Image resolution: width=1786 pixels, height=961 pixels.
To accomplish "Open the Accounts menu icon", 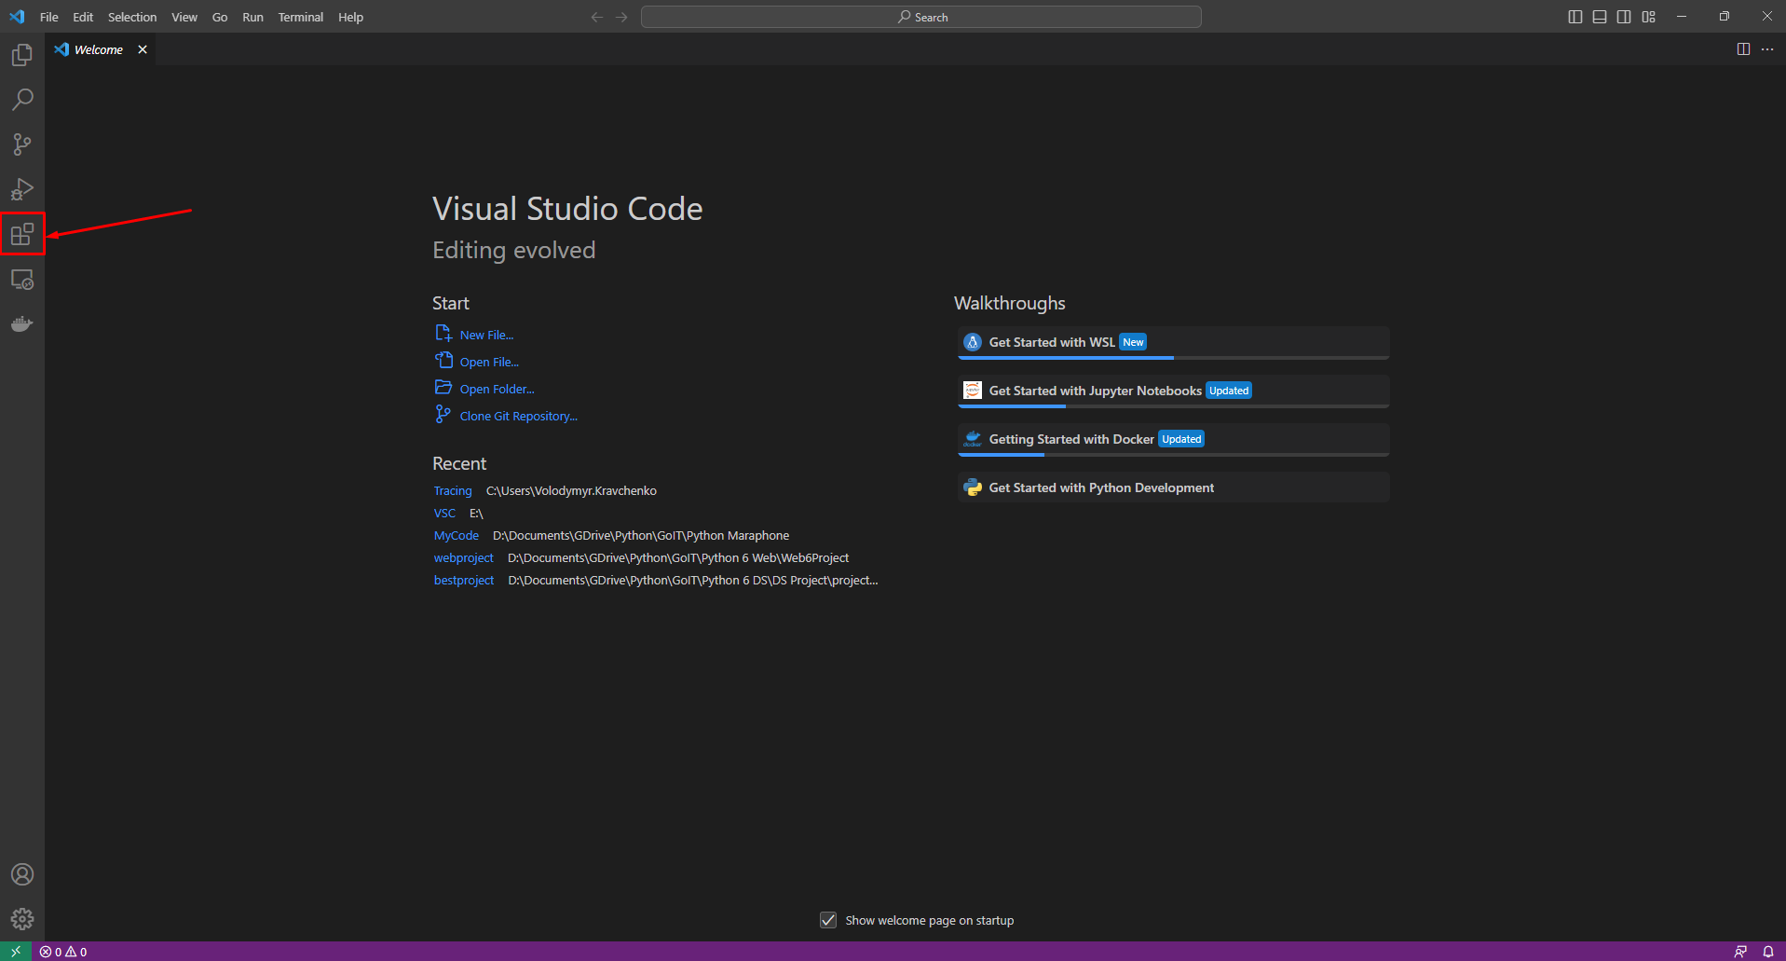I will click(22, 874).
